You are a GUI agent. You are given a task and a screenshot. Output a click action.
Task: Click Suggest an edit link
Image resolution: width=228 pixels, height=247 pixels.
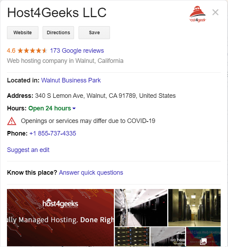28,150
